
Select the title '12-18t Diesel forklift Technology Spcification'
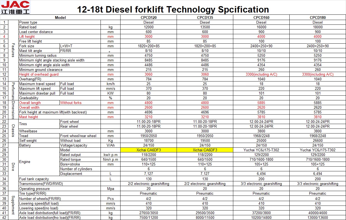click(173, 10)
